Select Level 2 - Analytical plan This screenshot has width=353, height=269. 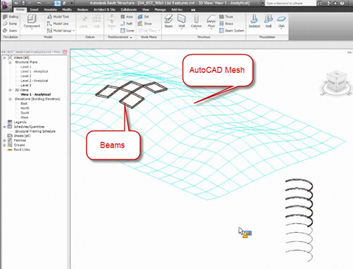tap(35, 80)
